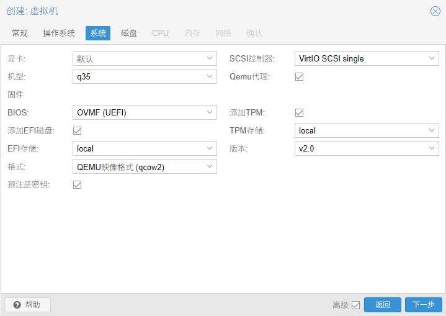The height and width of the screenshot is (316, 446).
Task: Uncheck the 添加TPM checkbox
Action: [299, 113]
